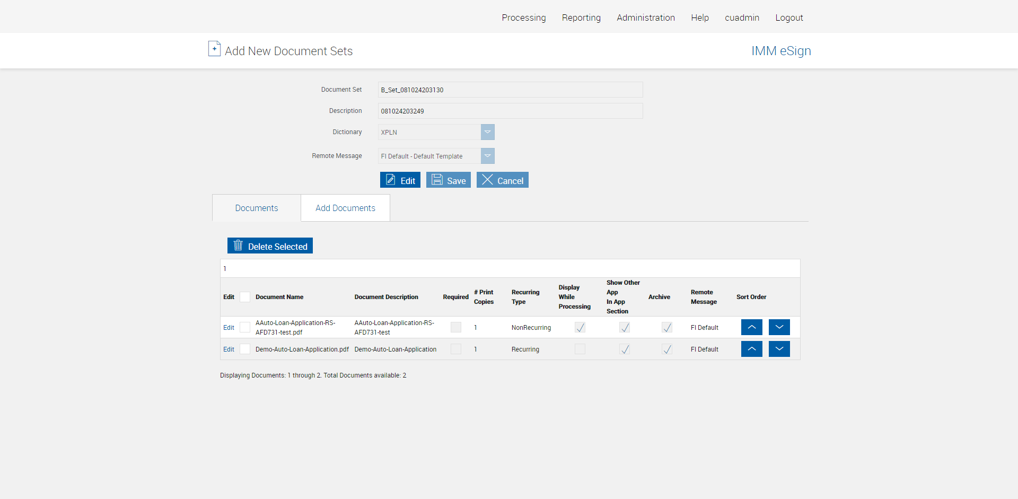Click the Cancel X icon button

487,180
